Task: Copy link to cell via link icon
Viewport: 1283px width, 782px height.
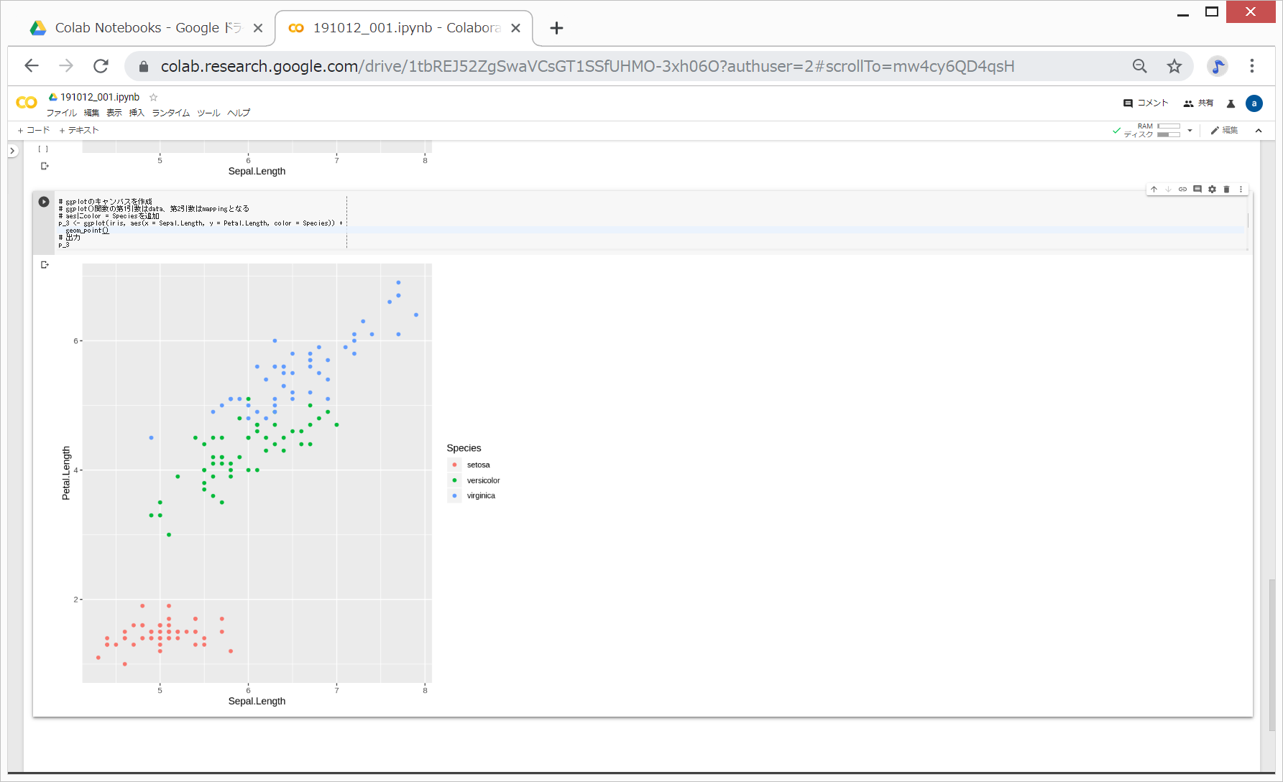Action: tap(1182, 190)
